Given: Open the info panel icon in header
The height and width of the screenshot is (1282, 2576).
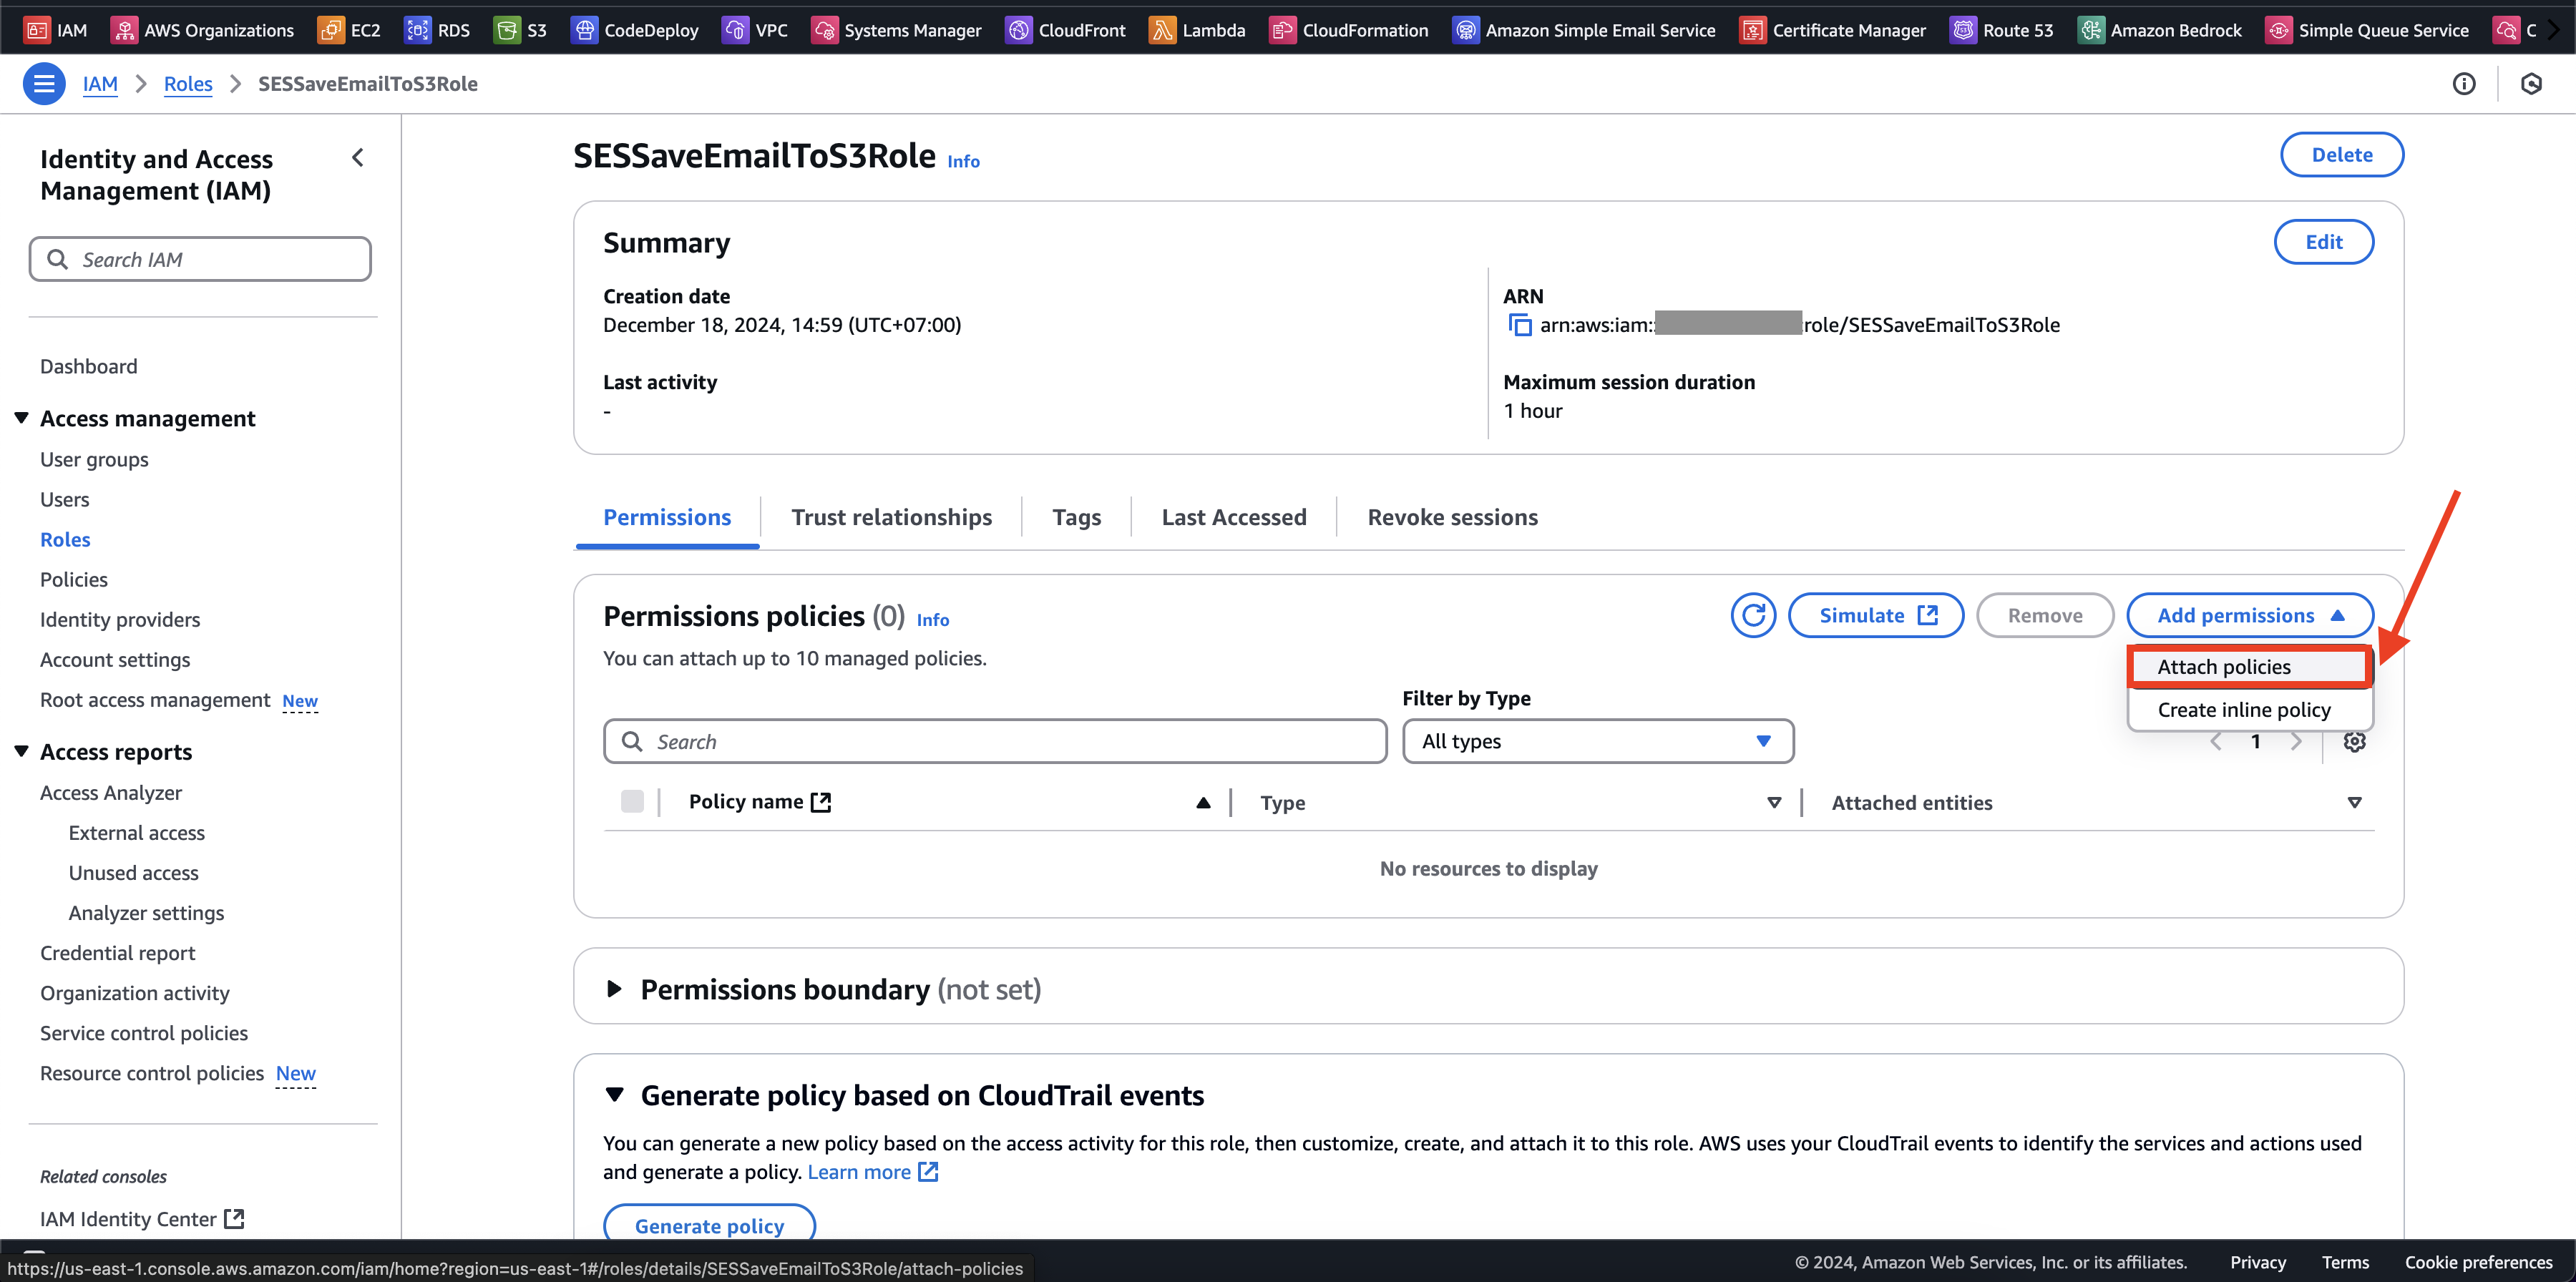Looking at the screenshot, I should pos(2464,84).
